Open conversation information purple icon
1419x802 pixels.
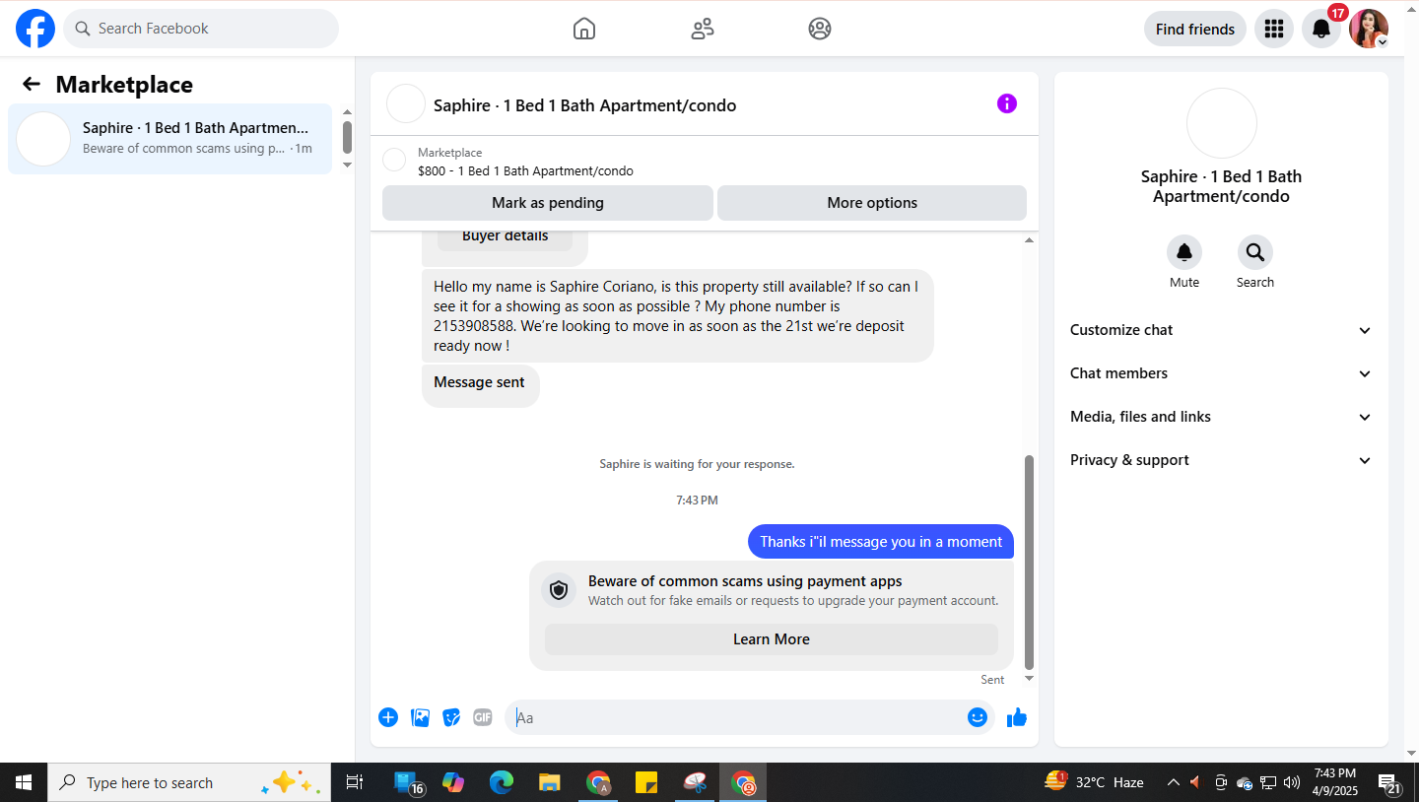pyautogui.click(x=1007, y=103)
